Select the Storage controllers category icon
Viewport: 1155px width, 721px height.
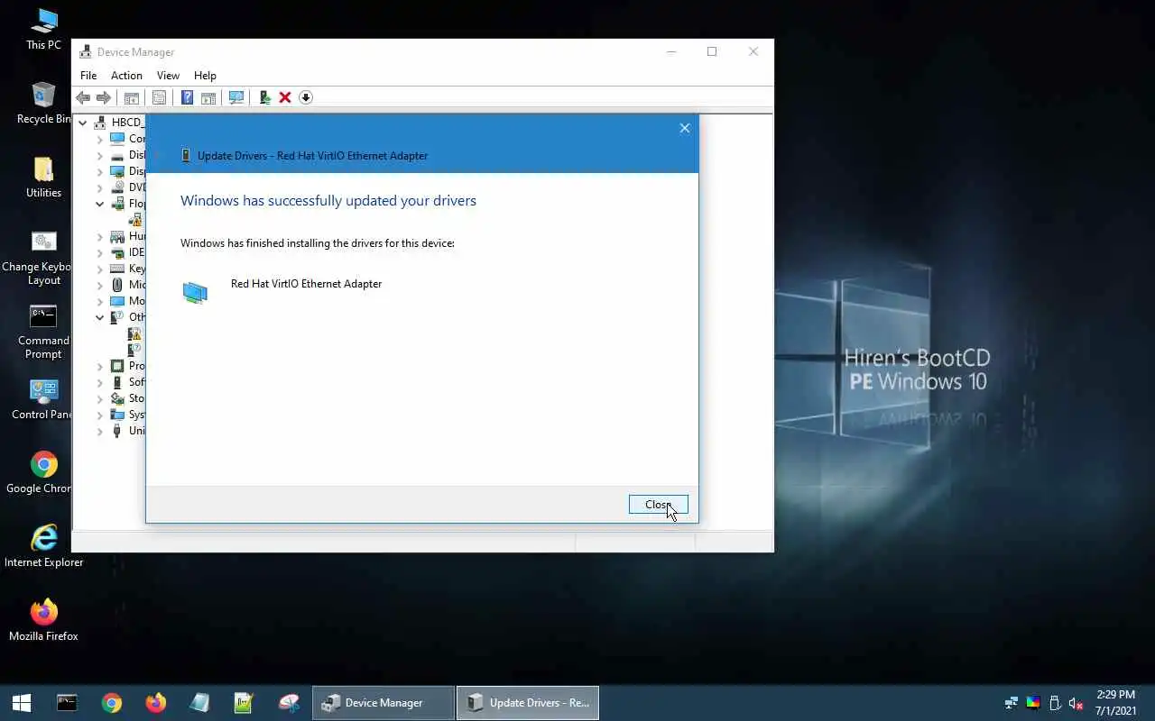(x=117, y=398)
